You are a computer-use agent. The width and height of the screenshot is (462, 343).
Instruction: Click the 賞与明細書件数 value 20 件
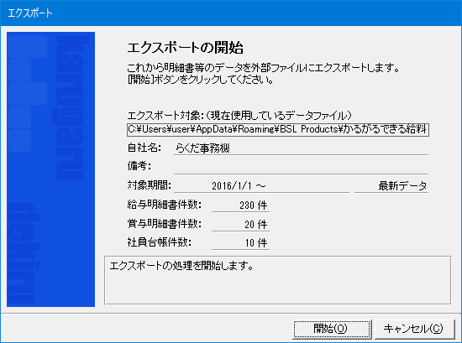tap(240, 225)
